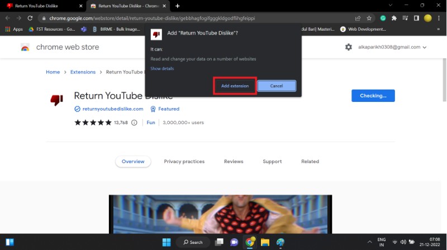
Task: Select the Overview tab
Action: click(x=133, y=161)
